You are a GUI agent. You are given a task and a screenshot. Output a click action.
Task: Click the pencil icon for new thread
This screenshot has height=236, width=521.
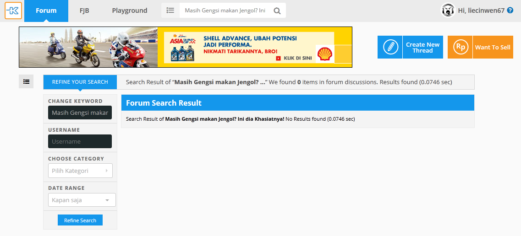point(390,47)
